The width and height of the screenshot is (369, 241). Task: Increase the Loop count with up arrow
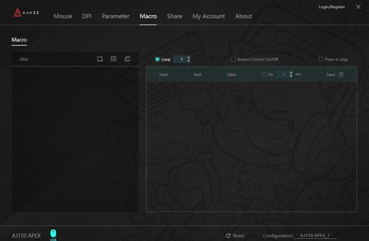click(x=188, y=57)
